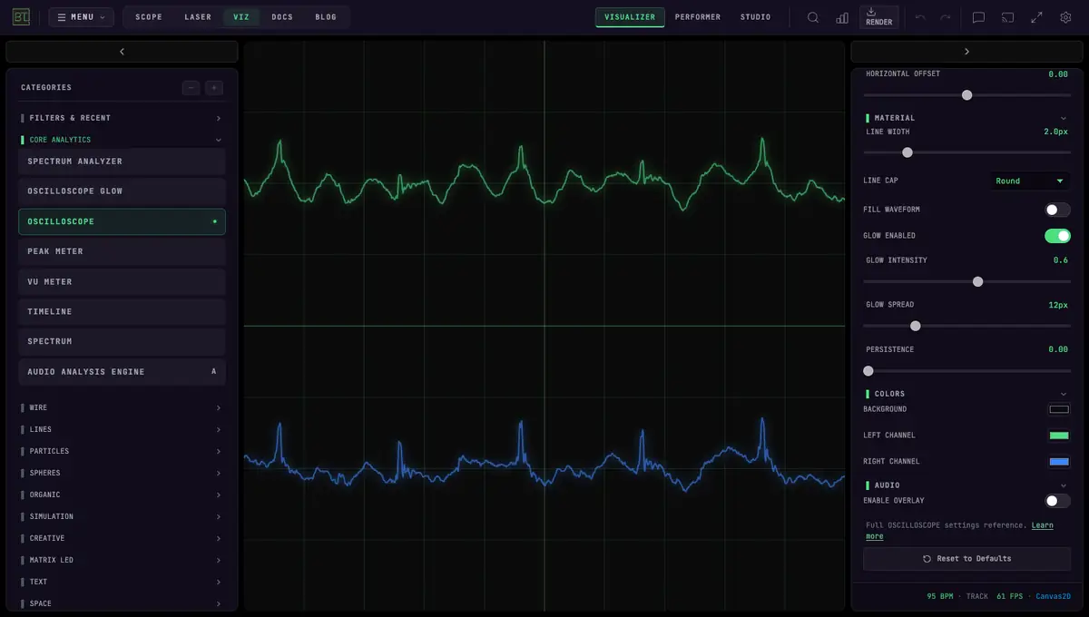
Task: Collapse right panel with right arrow
Action: (966, 52)
